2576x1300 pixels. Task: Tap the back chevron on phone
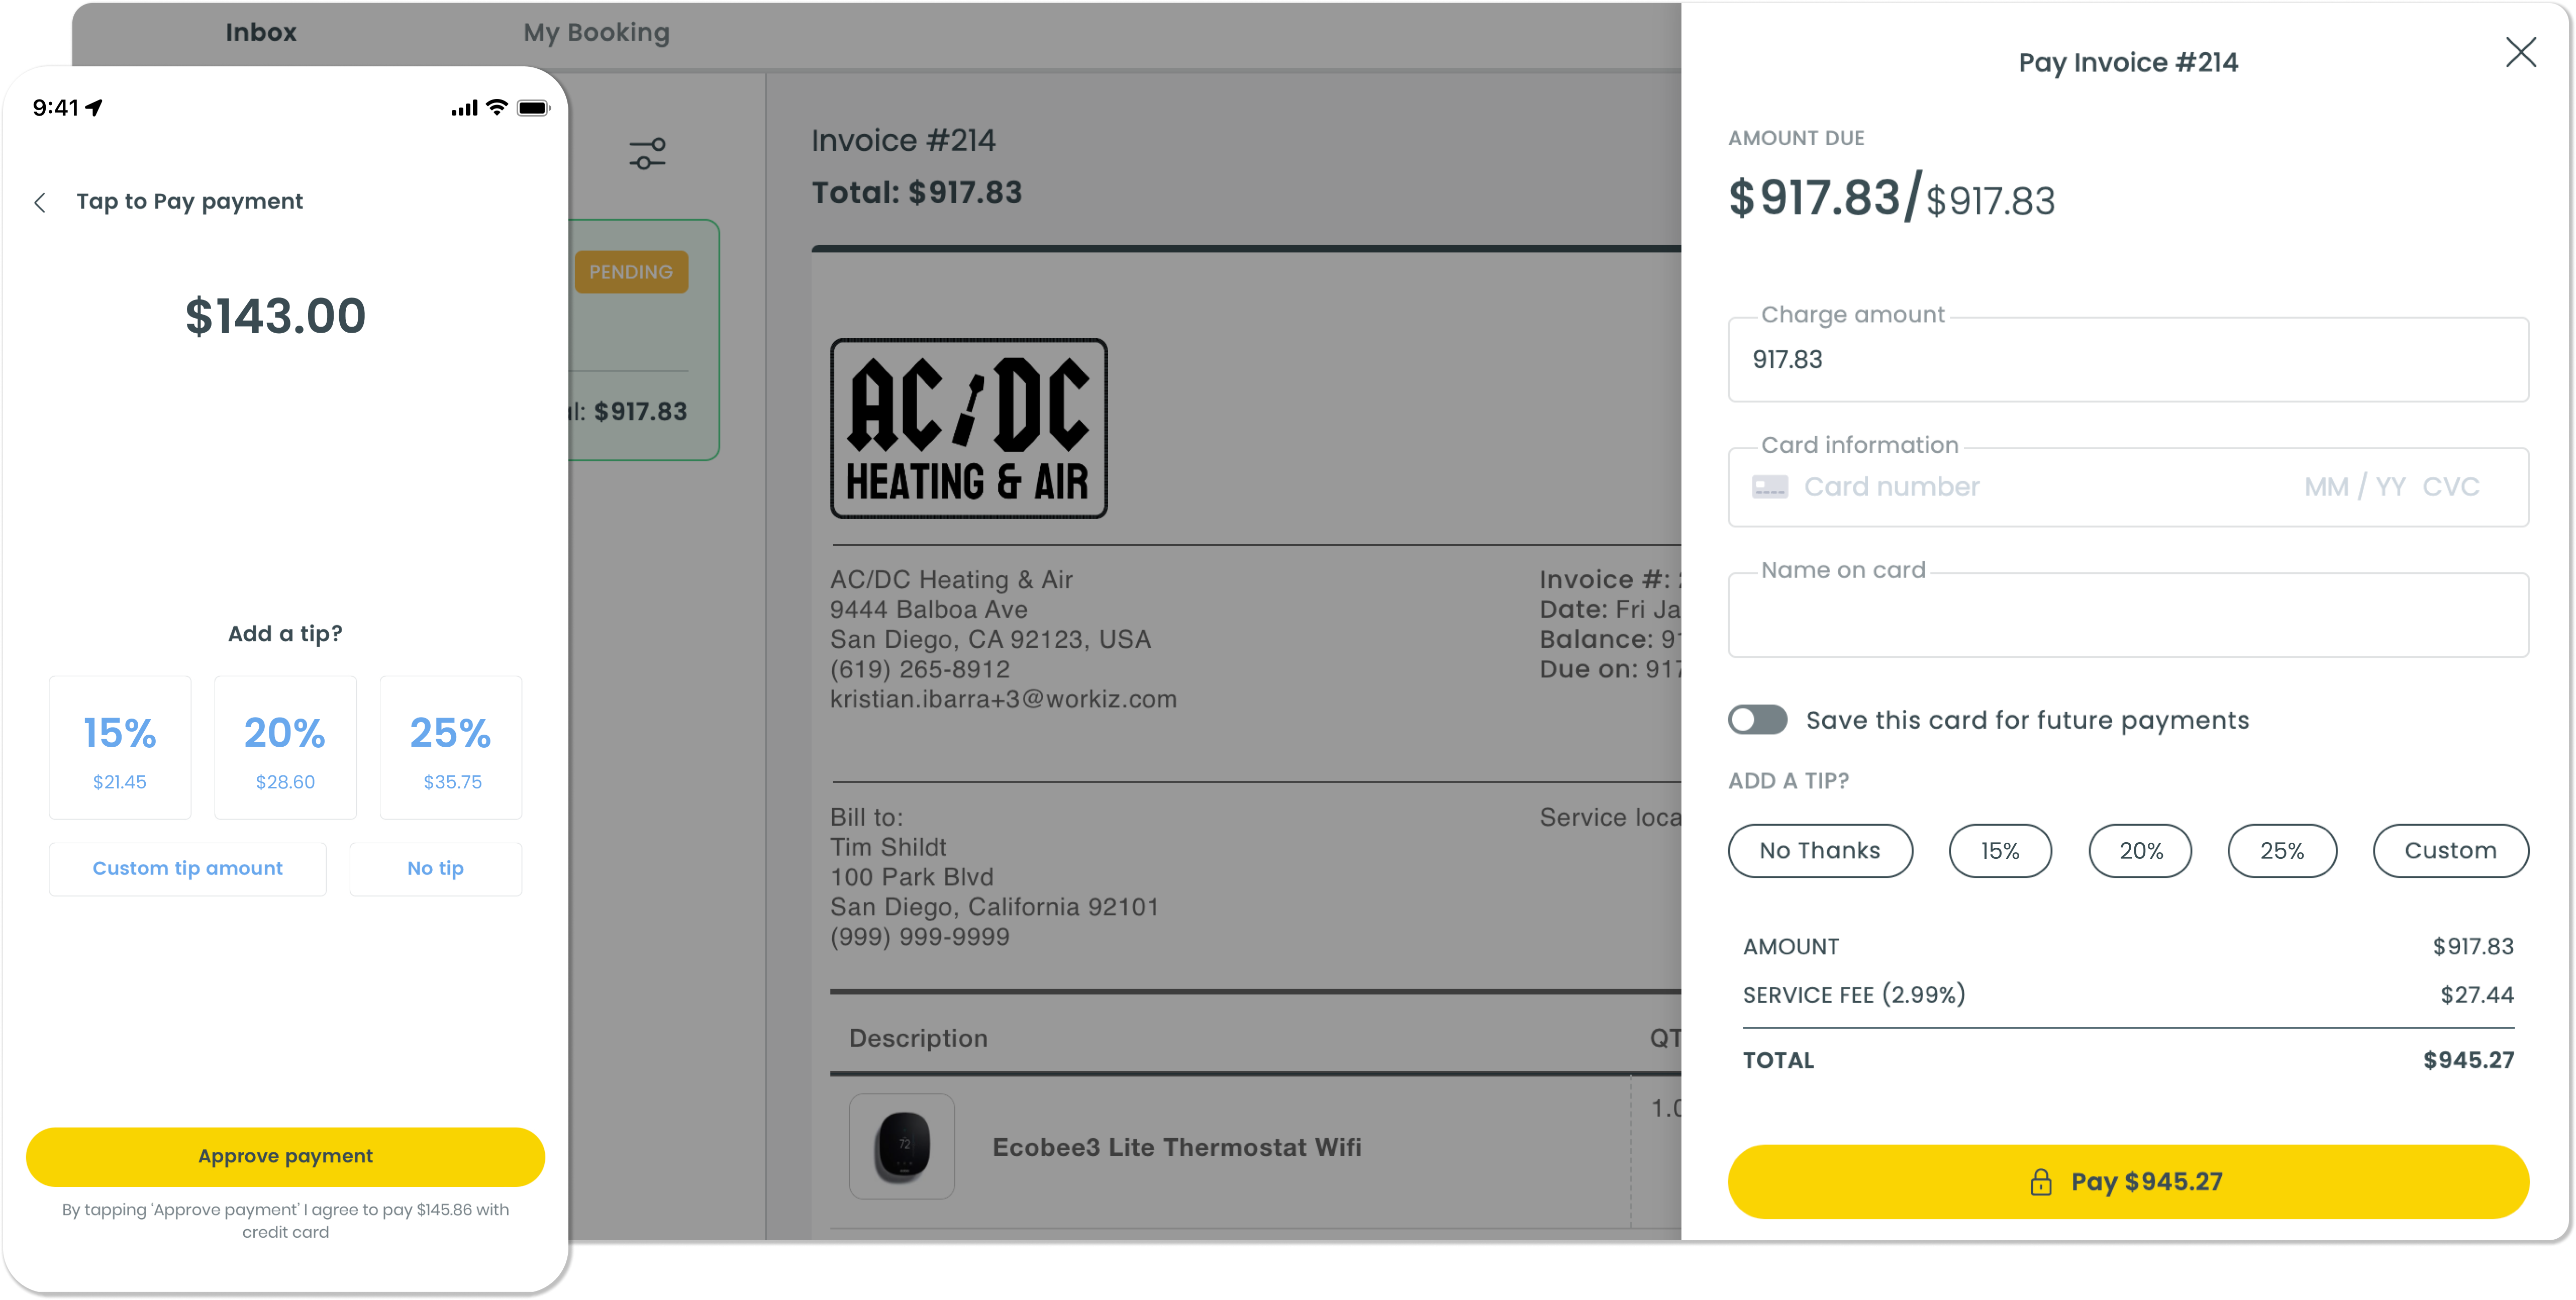[40, 203]
